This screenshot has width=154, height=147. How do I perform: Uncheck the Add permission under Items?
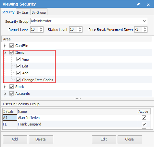pos(18,73)
